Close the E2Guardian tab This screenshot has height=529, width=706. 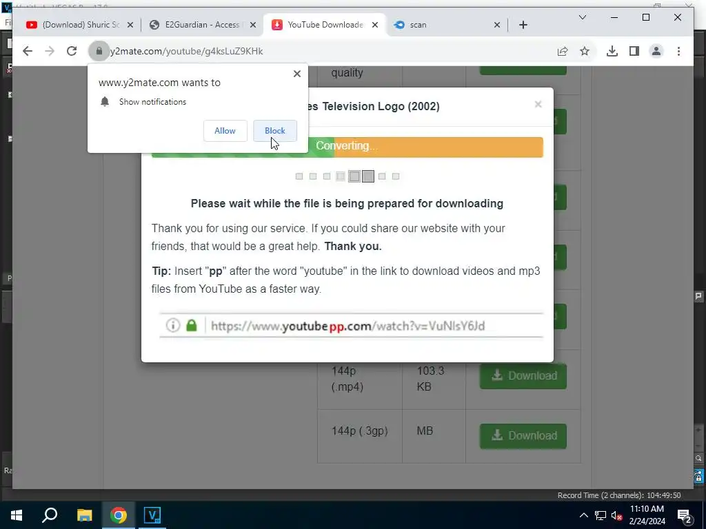(253, 25)
